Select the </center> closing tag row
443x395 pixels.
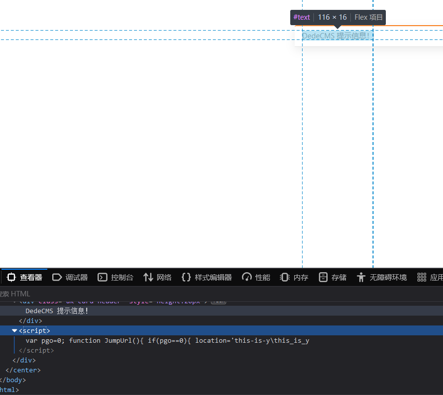[23, 370]
